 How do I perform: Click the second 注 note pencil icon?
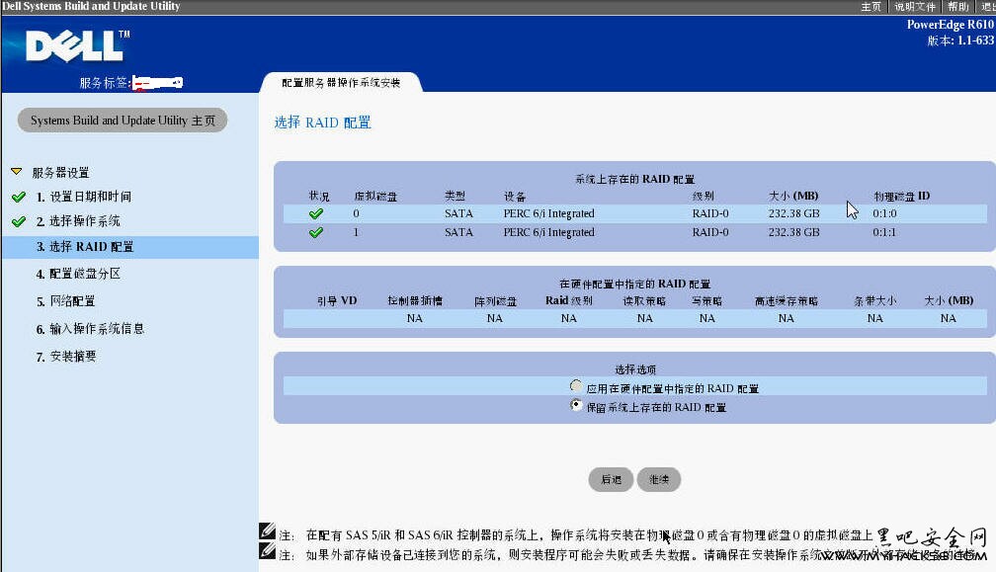tap(267, 552)
